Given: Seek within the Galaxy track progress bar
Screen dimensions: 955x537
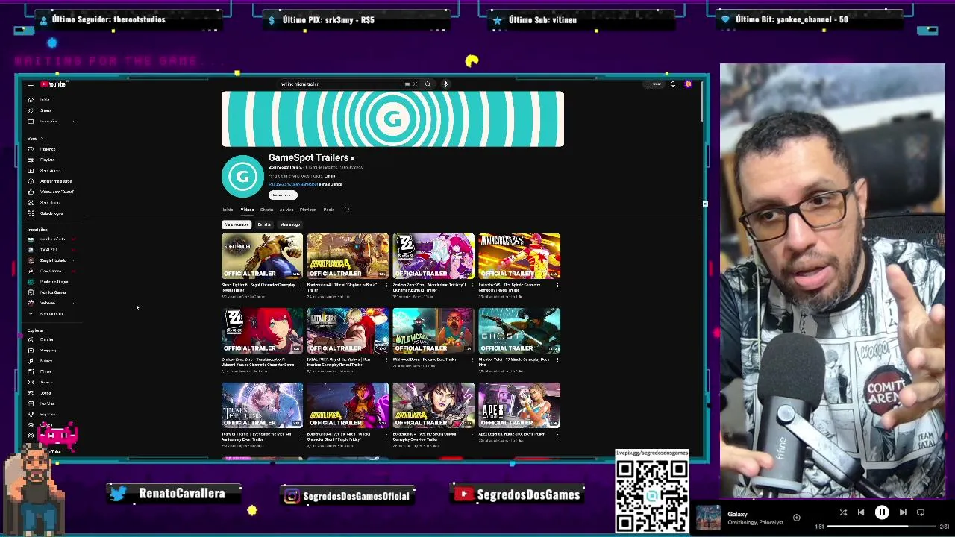Looking at the screenshot, I should 882,527.
